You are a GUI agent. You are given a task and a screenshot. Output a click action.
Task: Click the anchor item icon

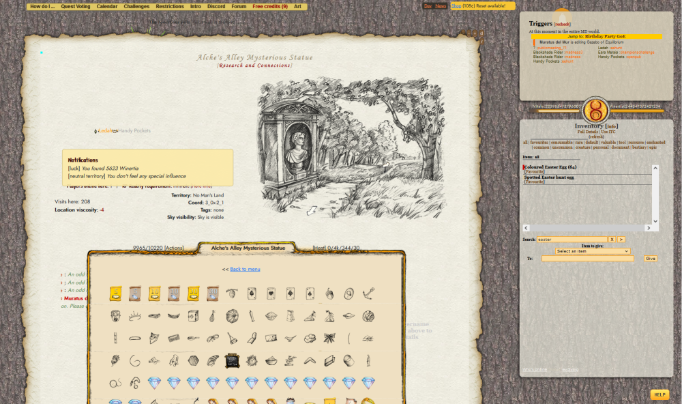click(368, 293)
